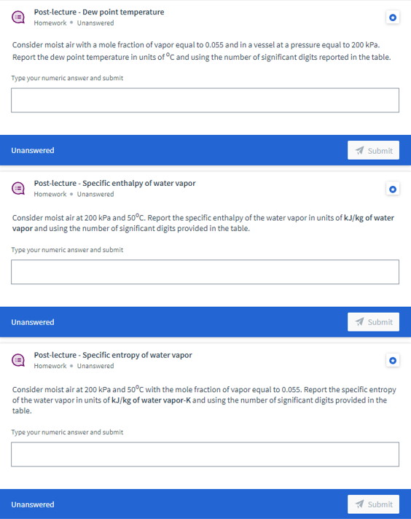Focus the dew point numeric answer field

point(205,101)
